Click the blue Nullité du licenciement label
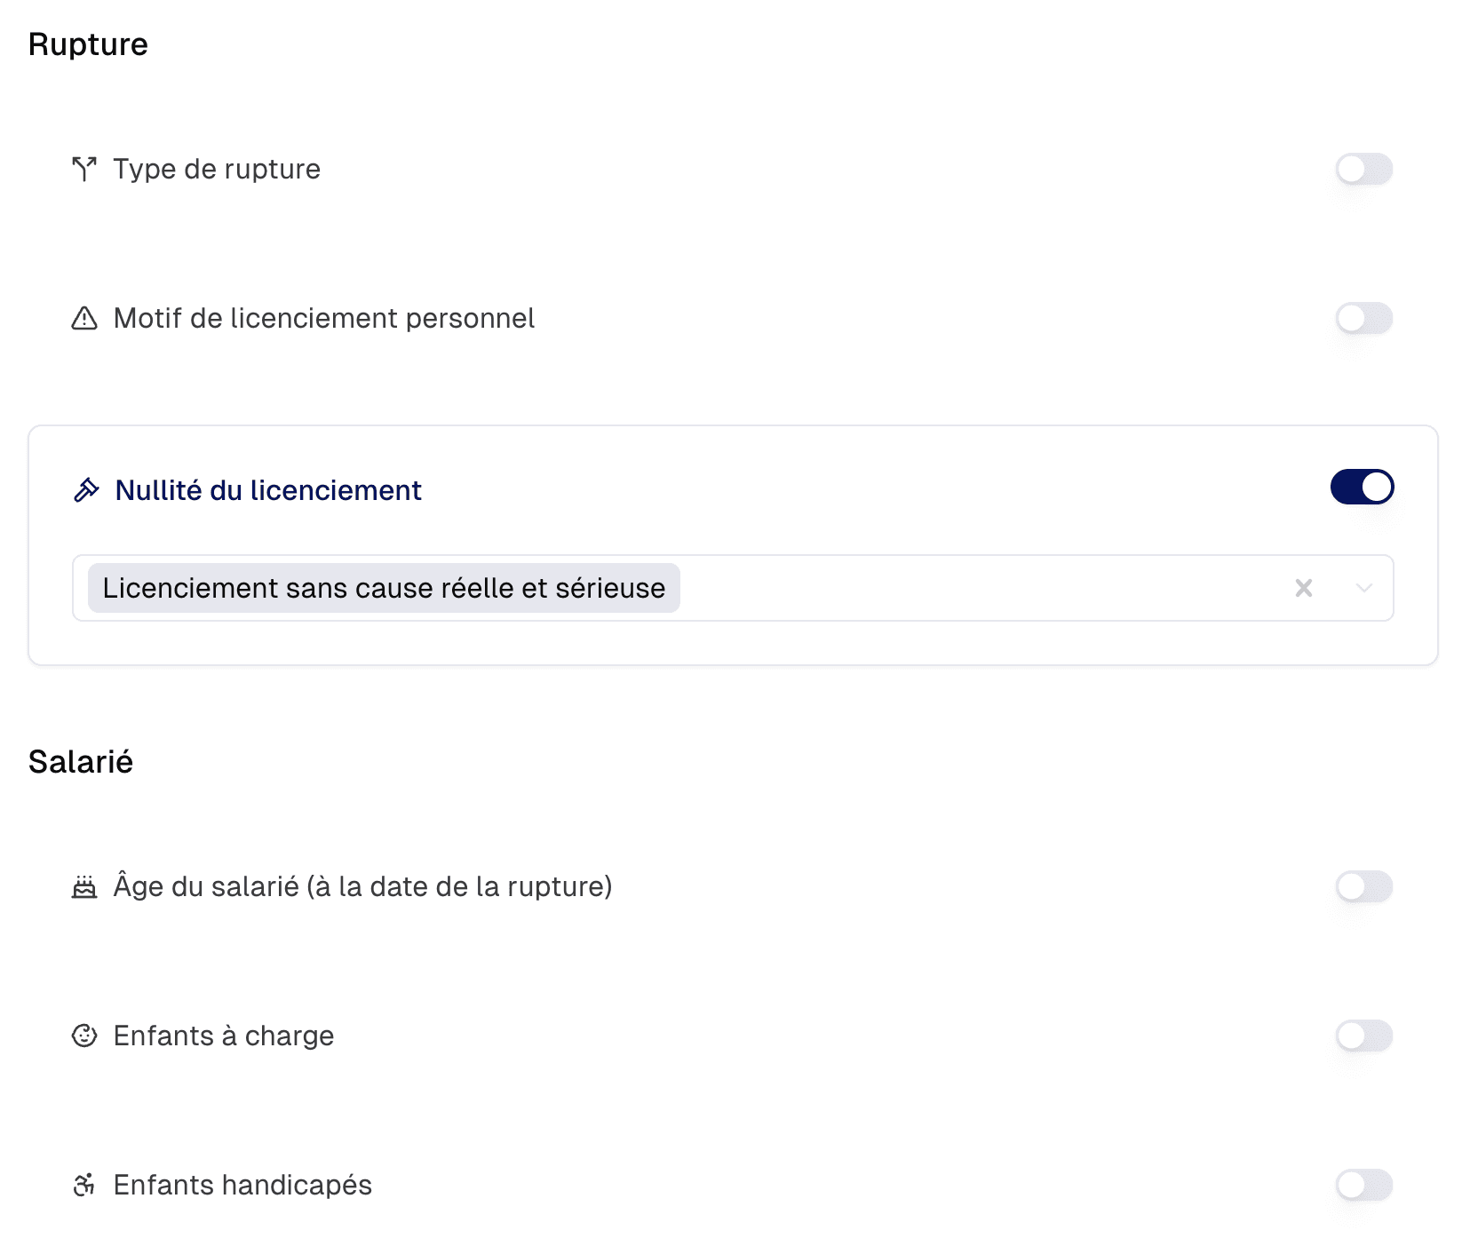 pyautogui.click(x=266, y=489)
